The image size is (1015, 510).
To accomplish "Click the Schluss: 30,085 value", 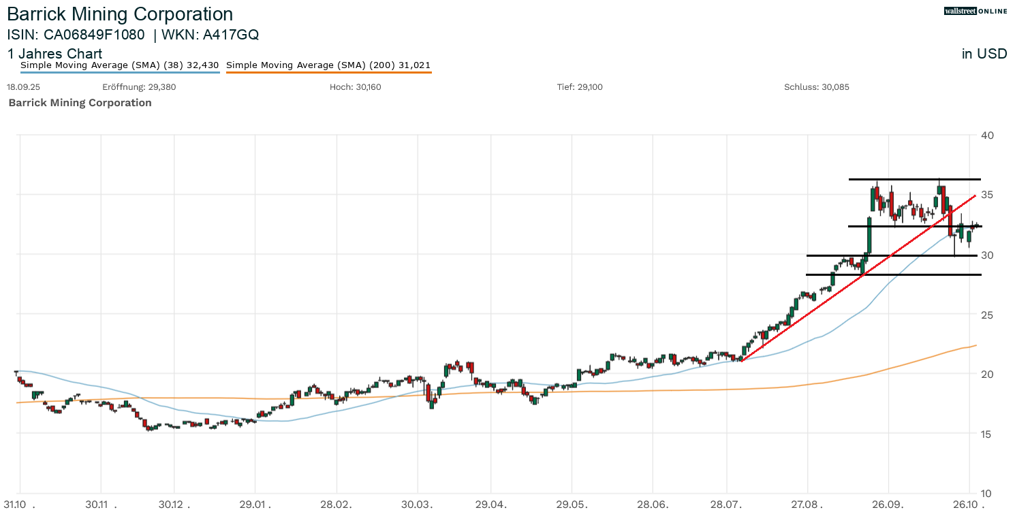I will pos(817,87).
